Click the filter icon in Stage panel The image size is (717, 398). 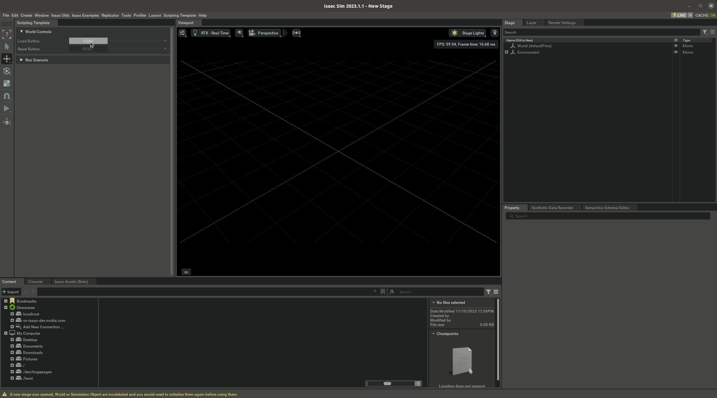(x=705, y=32)
